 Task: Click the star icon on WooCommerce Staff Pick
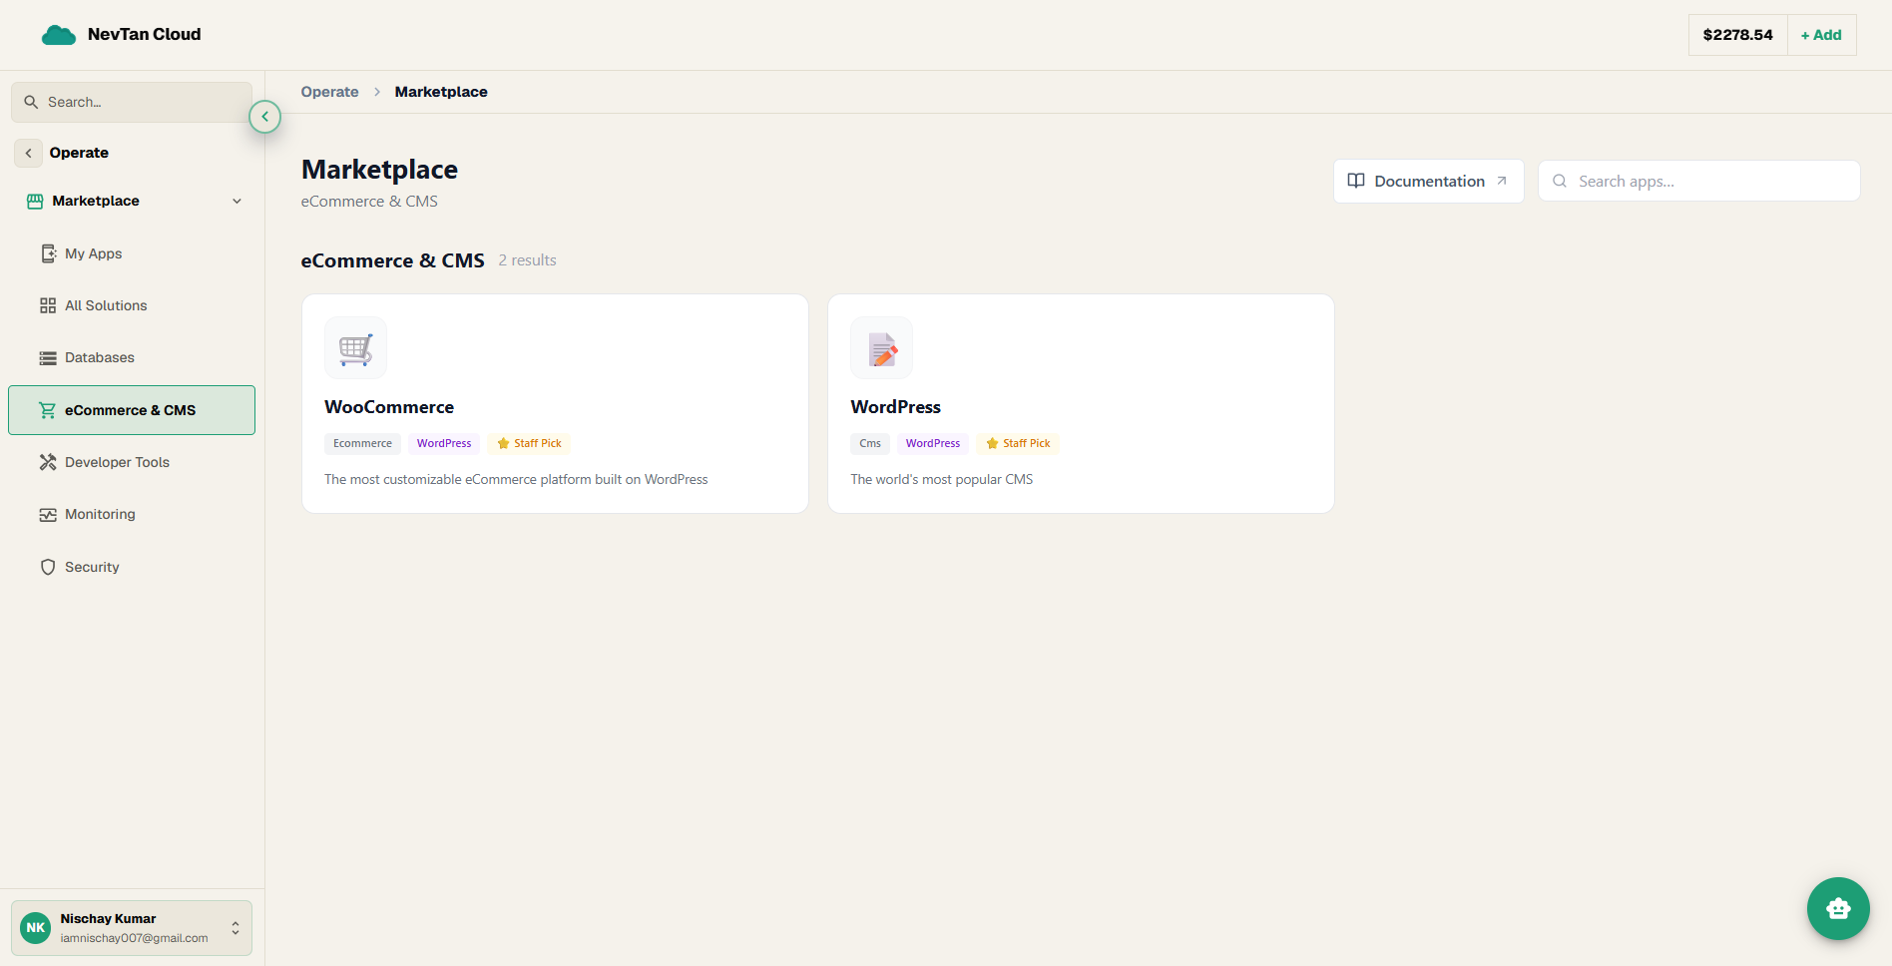(503, 443)
